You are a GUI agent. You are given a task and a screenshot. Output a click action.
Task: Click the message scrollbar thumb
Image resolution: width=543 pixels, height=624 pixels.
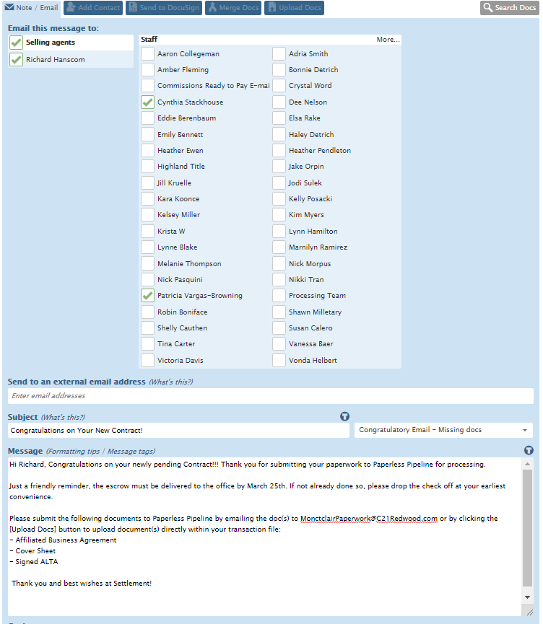pyautogui.click(x=527, y=528)
